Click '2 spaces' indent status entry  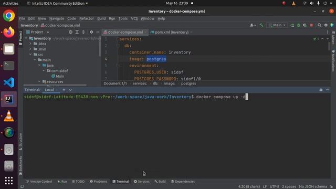coord(289,186)
